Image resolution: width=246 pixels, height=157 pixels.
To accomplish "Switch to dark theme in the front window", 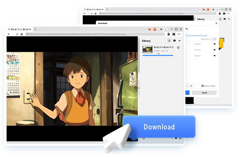I will click(x=165, y=29).
